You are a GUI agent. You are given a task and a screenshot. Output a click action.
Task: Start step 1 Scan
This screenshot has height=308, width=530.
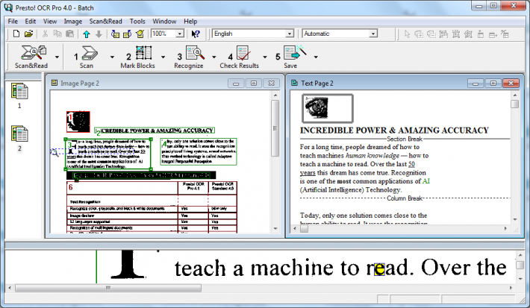click(87, 57)
